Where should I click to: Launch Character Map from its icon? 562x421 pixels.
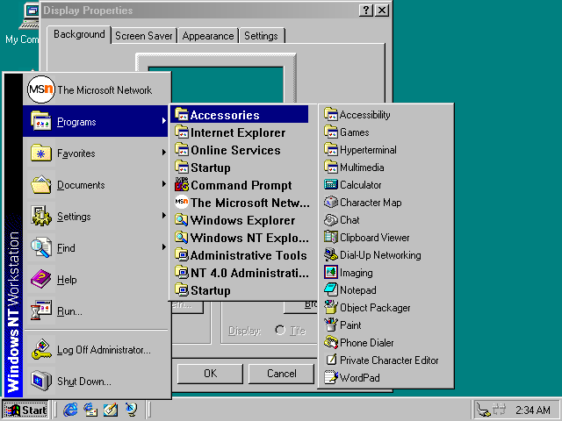pos(330,203)
